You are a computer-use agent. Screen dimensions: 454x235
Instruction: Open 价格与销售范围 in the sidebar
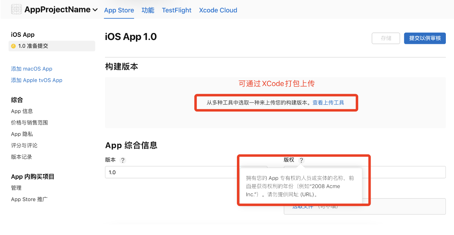(29, 122)
